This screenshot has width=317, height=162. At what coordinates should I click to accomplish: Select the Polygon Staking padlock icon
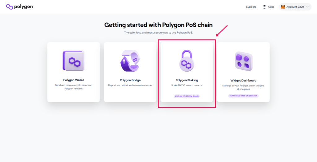point(187,61)
